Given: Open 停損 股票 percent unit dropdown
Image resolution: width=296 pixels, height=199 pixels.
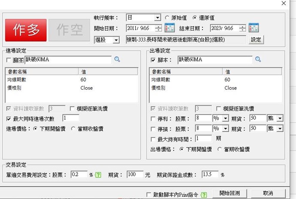Looking at the screenshot, I should coord(225,129).
